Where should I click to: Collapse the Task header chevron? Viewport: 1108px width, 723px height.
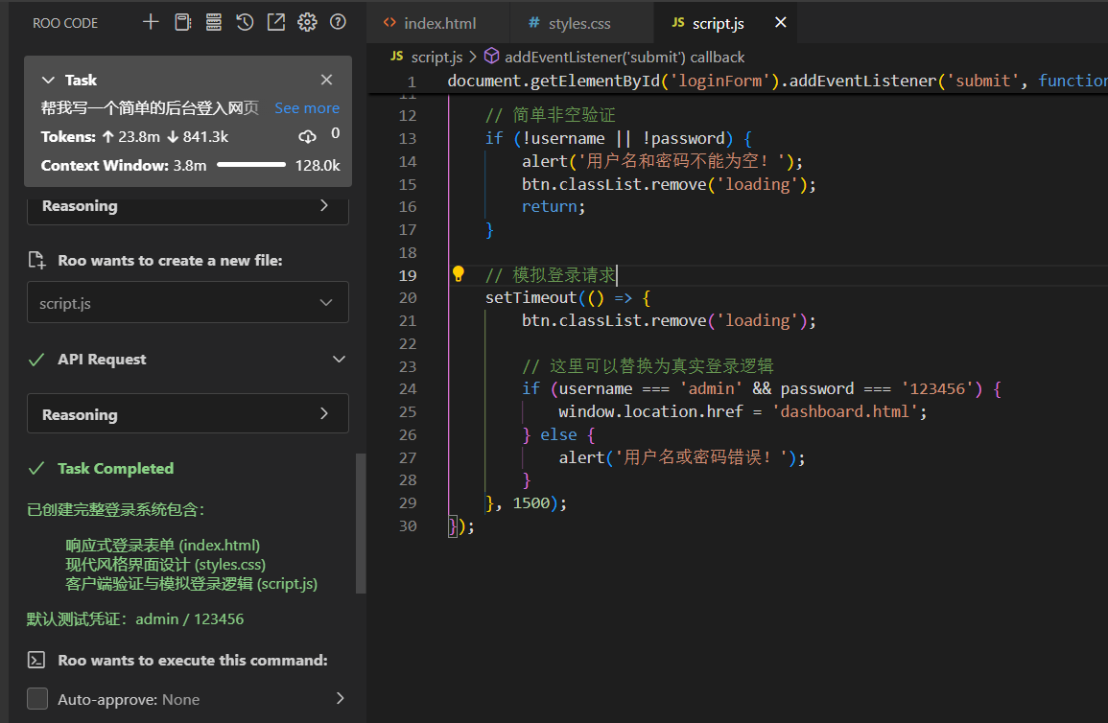(x=49, y=81)
